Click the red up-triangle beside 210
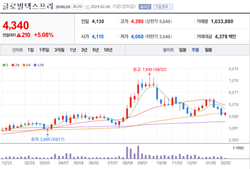Image resolution: width=250 pixels, height=169 pixels. point(19,35)
